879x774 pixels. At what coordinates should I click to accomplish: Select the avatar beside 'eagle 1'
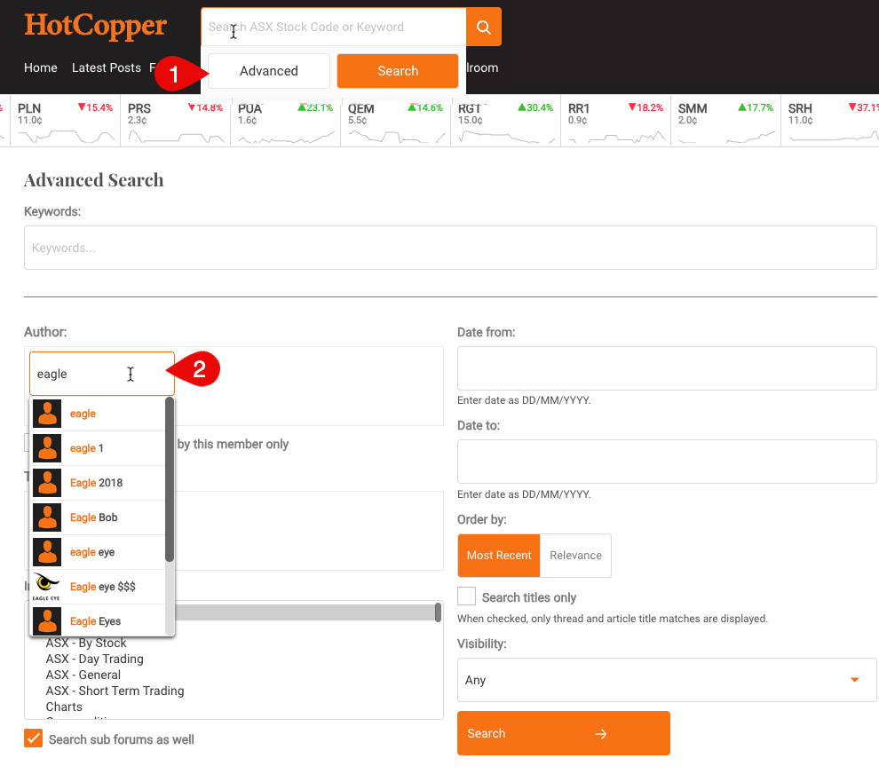point(47,448)
